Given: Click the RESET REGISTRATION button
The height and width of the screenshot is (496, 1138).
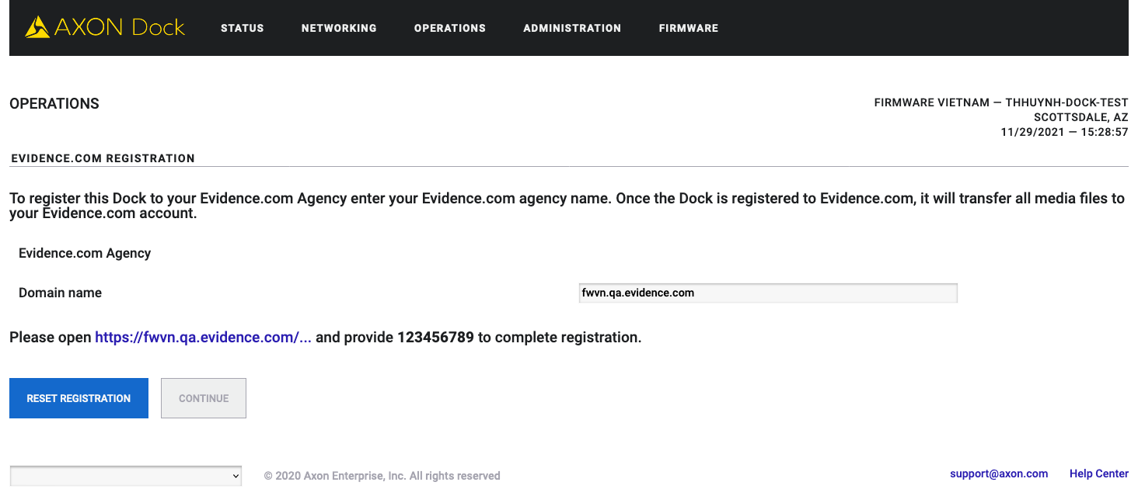Looking at the screenshot, I should [x=79, y=397].
